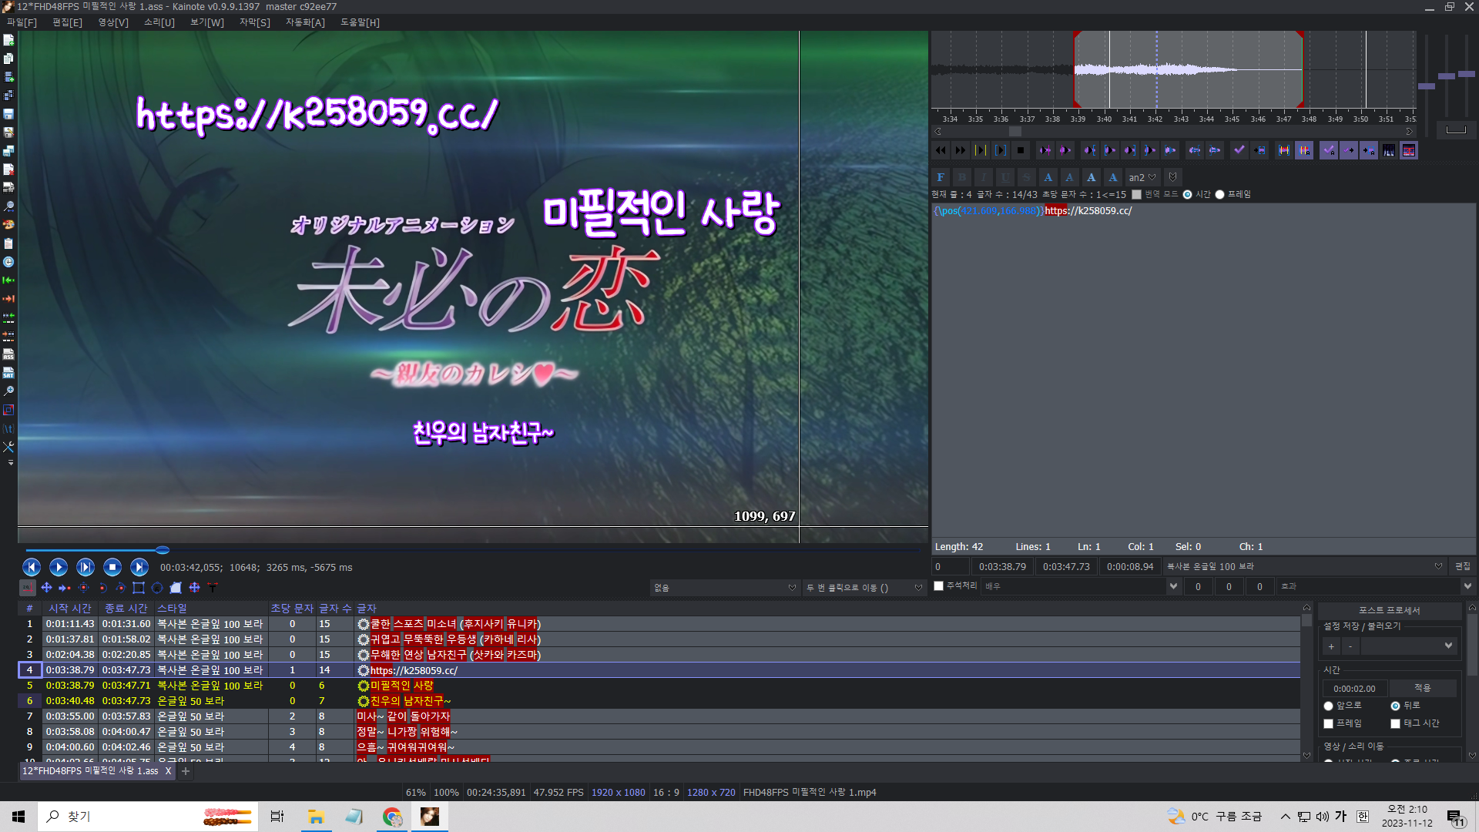Open the preset dropdown in 설정 저장 section

tap(1409, 646)
